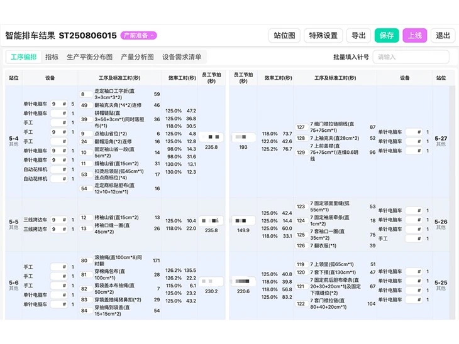Click employee takt value 149.9
This screenshot has width=459, height=344.
[x=243, y=230]
